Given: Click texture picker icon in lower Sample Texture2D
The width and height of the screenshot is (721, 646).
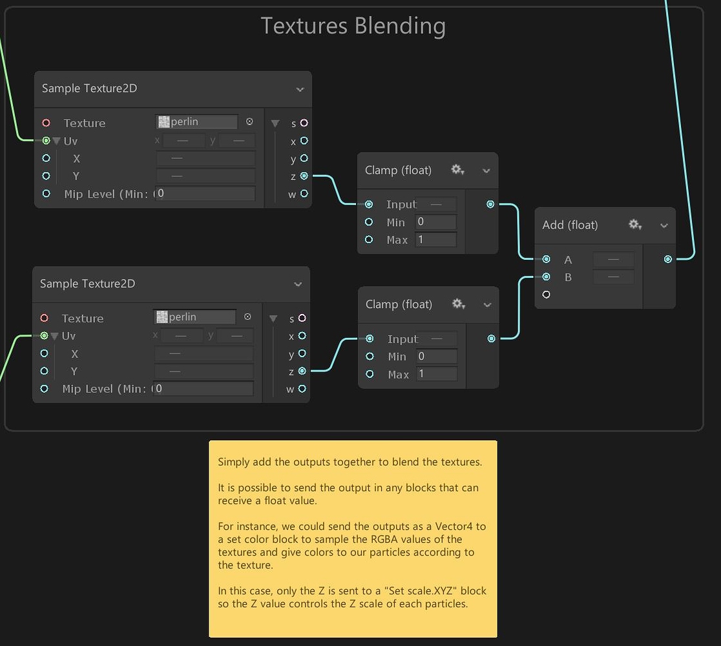Looking at the screenshot, I should [x=247, y=317].
